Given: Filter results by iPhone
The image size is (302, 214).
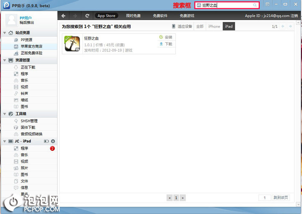Looking at the screenshot, I should coord(214,26).
